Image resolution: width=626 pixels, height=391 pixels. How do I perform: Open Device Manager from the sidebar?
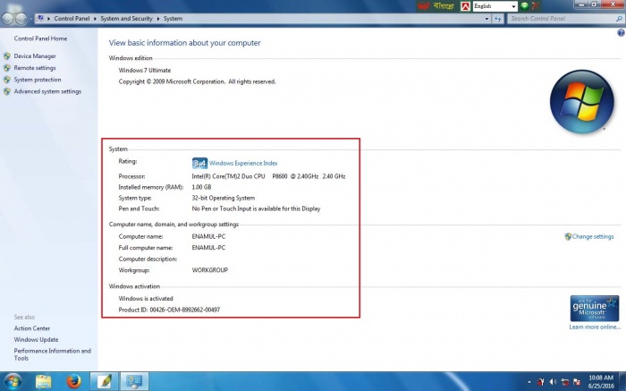tap(35, 56)
